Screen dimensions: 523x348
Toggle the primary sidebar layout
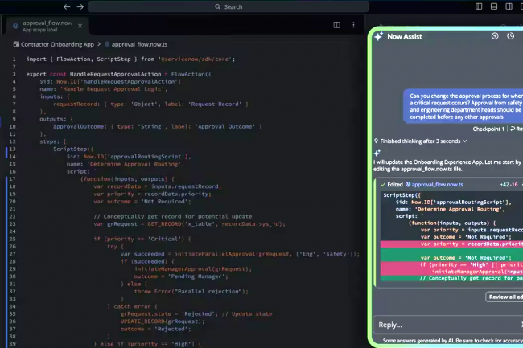pos(479,6)
